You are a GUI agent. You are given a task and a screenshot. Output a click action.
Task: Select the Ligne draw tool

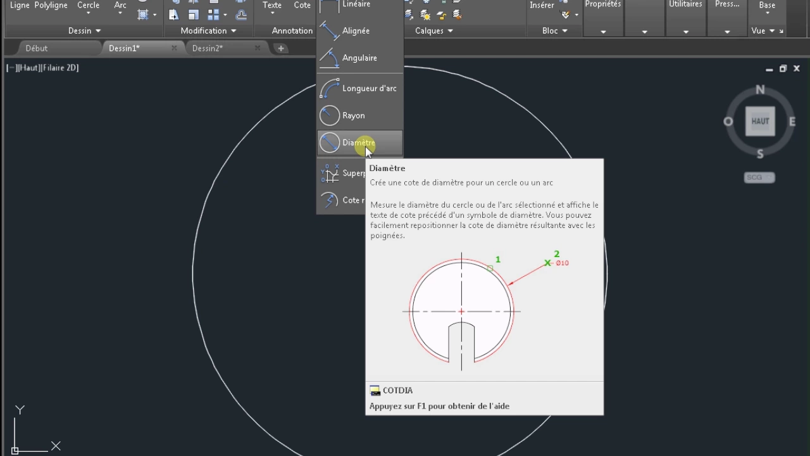[20, 5]
